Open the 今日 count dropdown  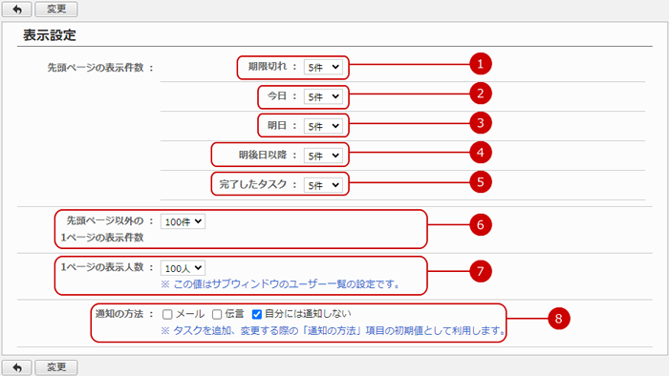[x=323, y=96]
